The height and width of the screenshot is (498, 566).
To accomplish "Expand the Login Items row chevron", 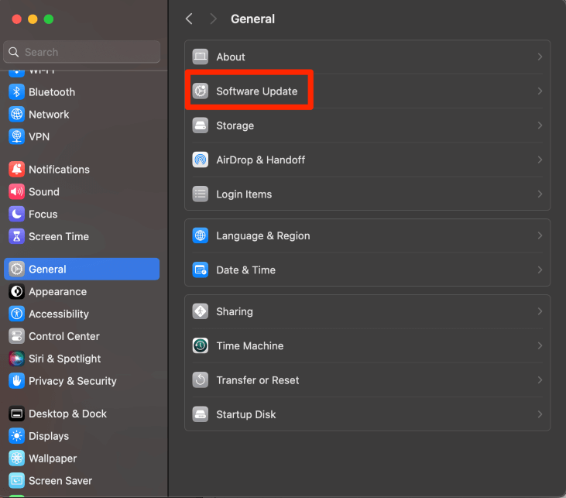I will pyautogui.click(x=540, y=194).
